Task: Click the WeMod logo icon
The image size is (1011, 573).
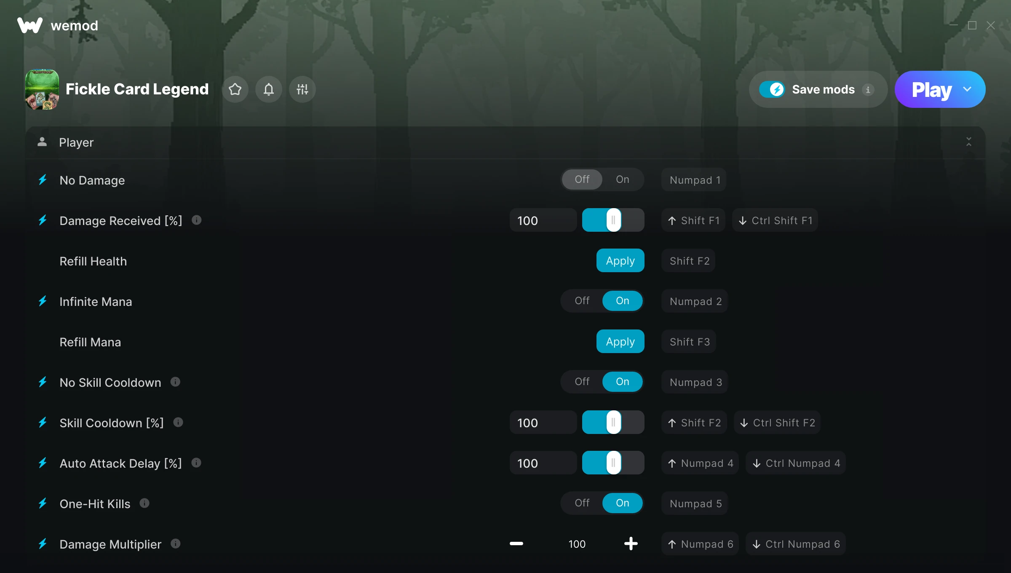Action: tap(30, 25)
